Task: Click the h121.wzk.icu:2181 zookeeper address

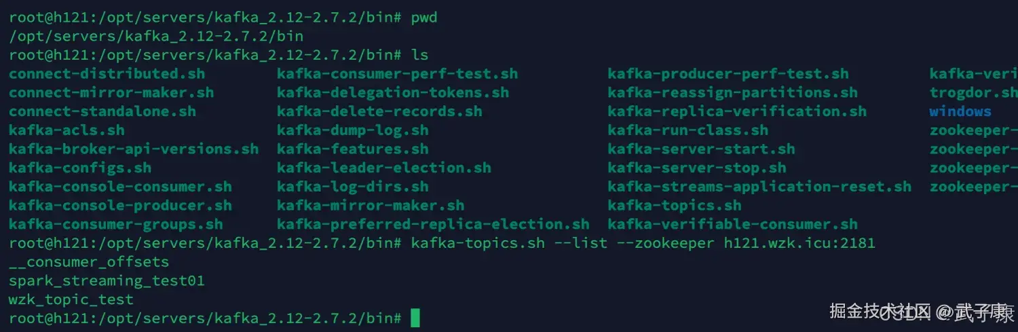Action: tap(799, 242)
